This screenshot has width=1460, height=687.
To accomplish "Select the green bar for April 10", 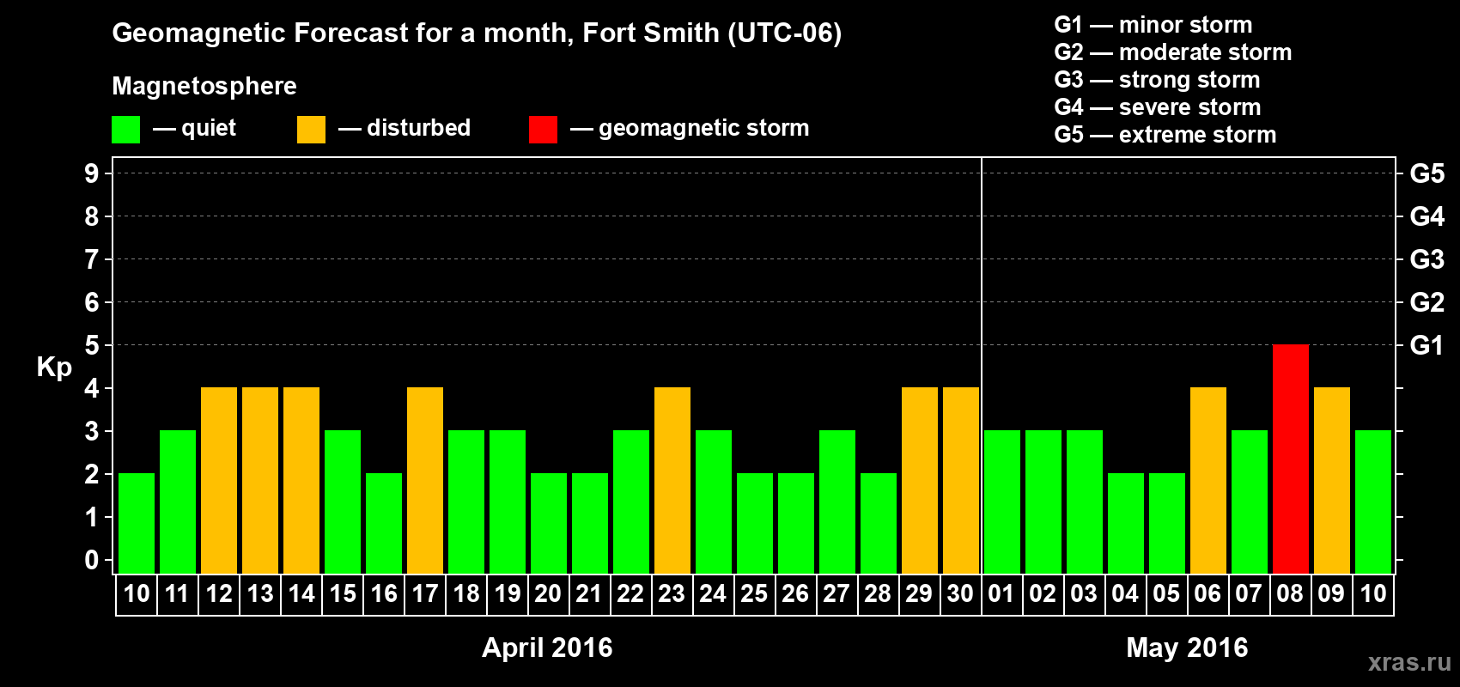I will (137, 523).
